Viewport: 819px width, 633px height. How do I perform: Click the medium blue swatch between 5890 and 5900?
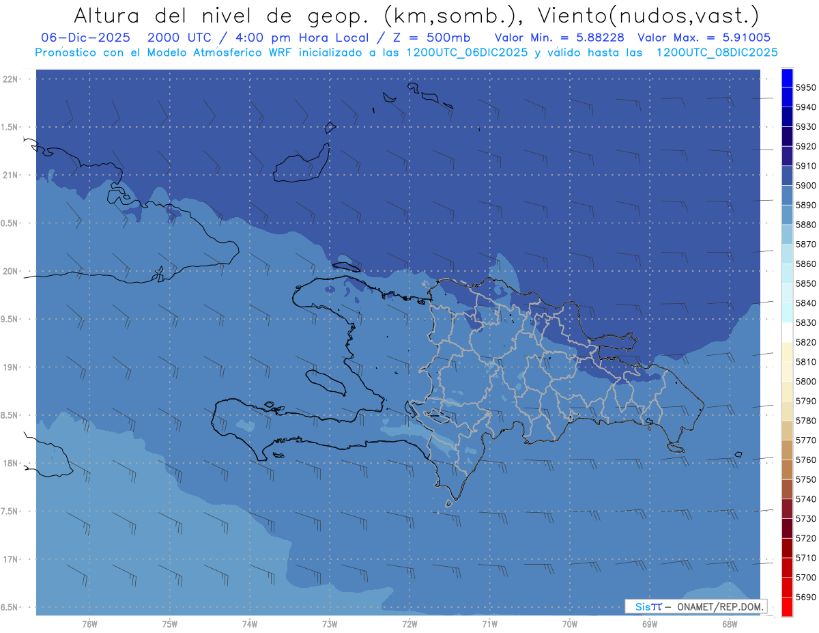tap(787, 195)
